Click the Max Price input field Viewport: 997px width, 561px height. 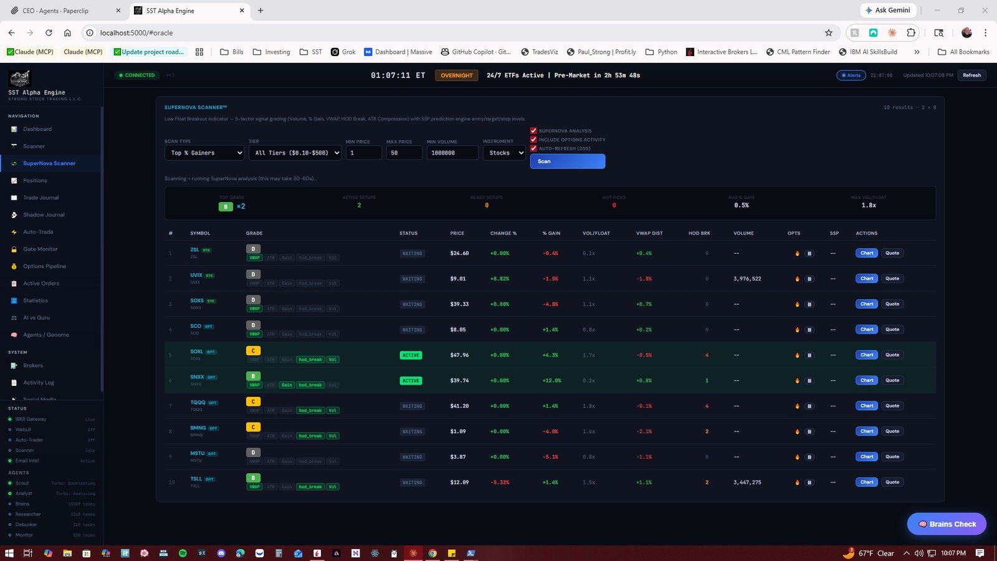tap(404, 153)
